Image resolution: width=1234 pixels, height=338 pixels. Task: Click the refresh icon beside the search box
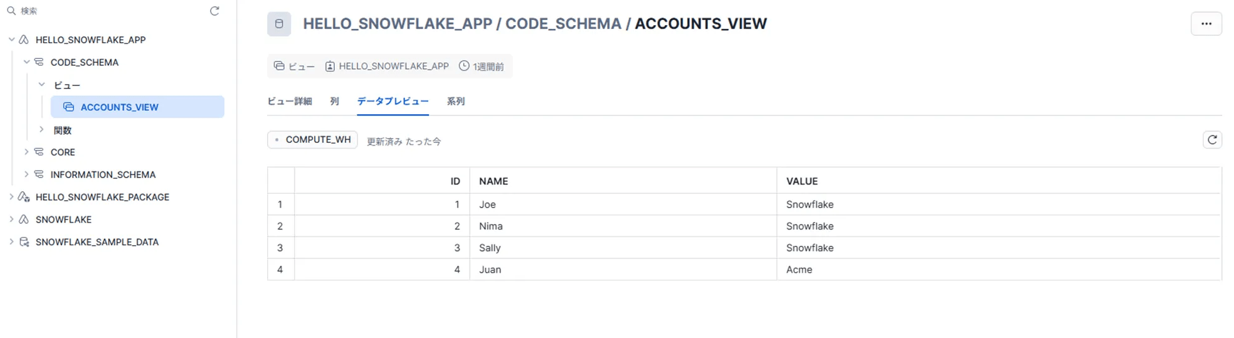tap(214, 11)
